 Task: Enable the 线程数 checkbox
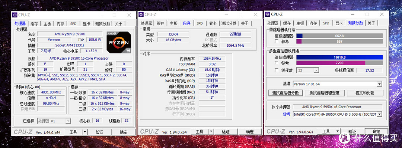(276, 70)
